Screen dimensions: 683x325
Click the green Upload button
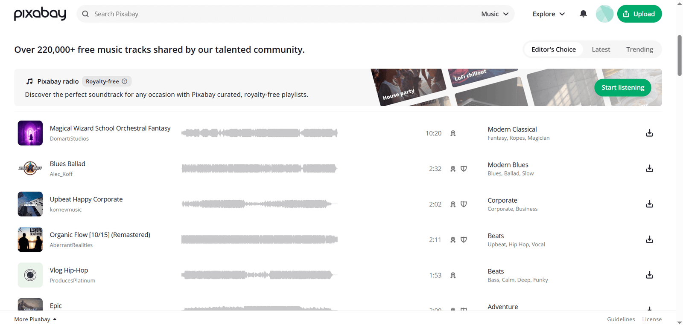coord(639,14)
